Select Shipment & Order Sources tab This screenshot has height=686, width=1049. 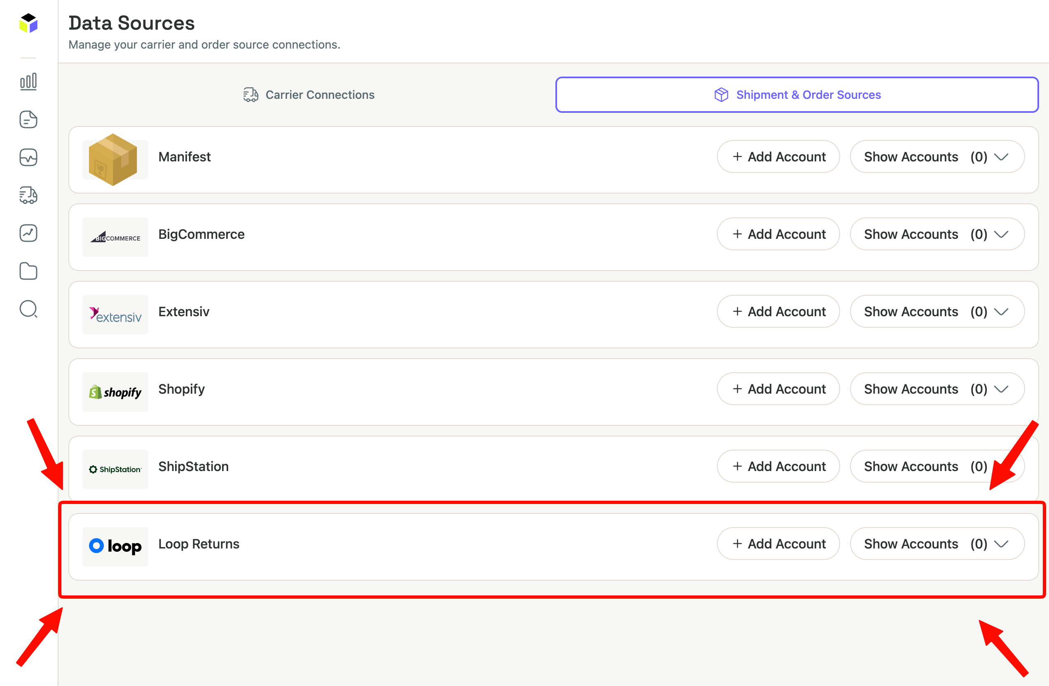(x=797, y=95)
